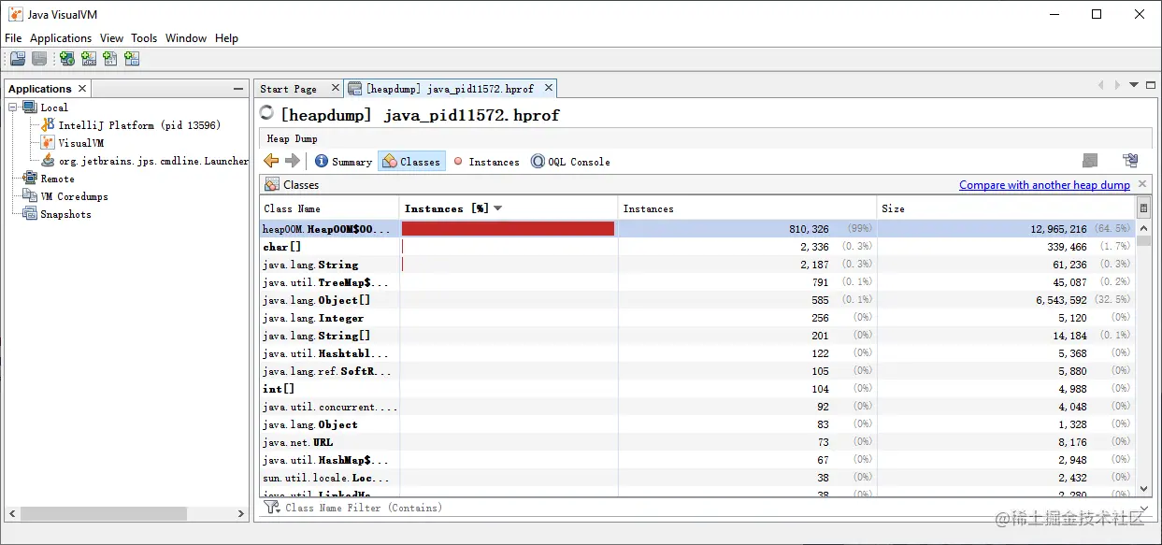Select the java.lang.String class row
This screenshot has height=545, width=1162.
[697, 265]
